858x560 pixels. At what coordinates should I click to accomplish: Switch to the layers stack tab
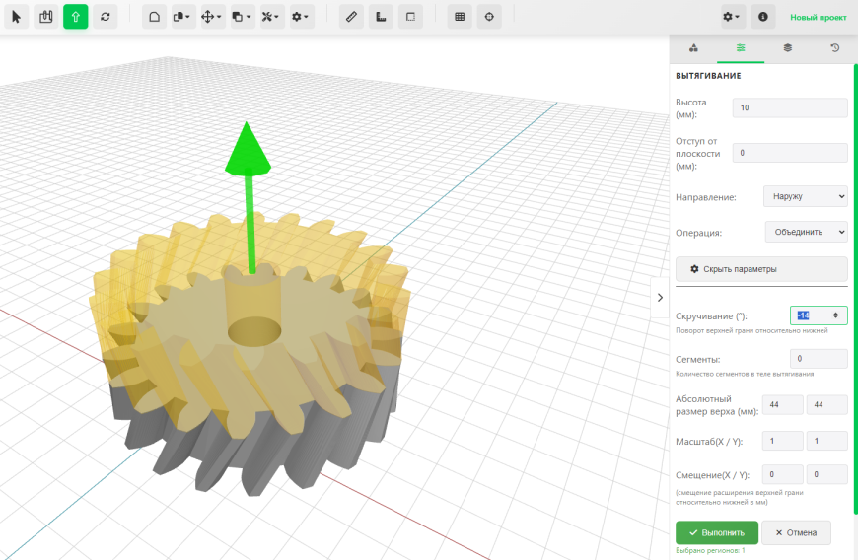pyautogui.click(x=787, y=48)
